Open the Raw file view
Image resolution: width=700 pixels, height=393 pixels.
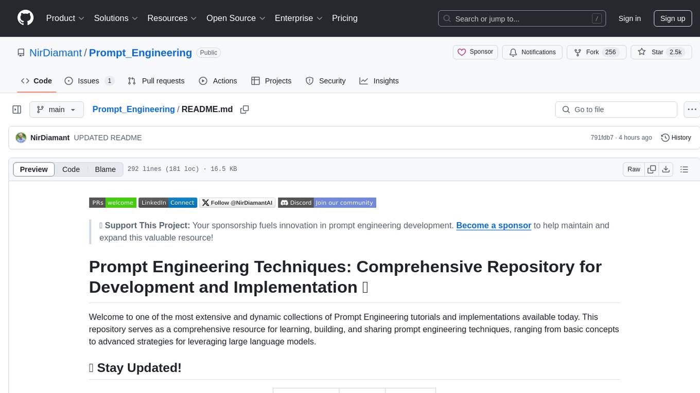click(x=634, y=169)
